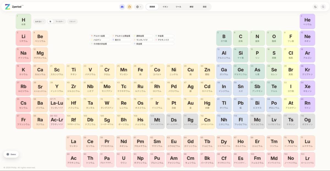This screenshot has width=330, height=171.
Task: Select the lutetium Lu ルテチウム tile
Action: click(x=307, y=143)
